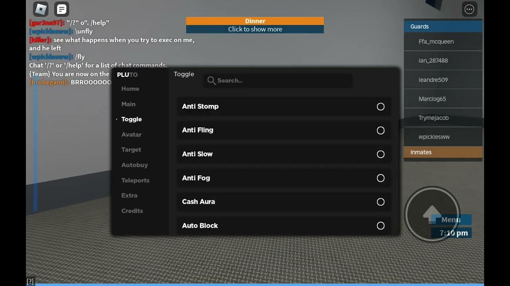The image size is (510, 286).
Task: Toggle the chat window icon
Action: tap(61, 9)
